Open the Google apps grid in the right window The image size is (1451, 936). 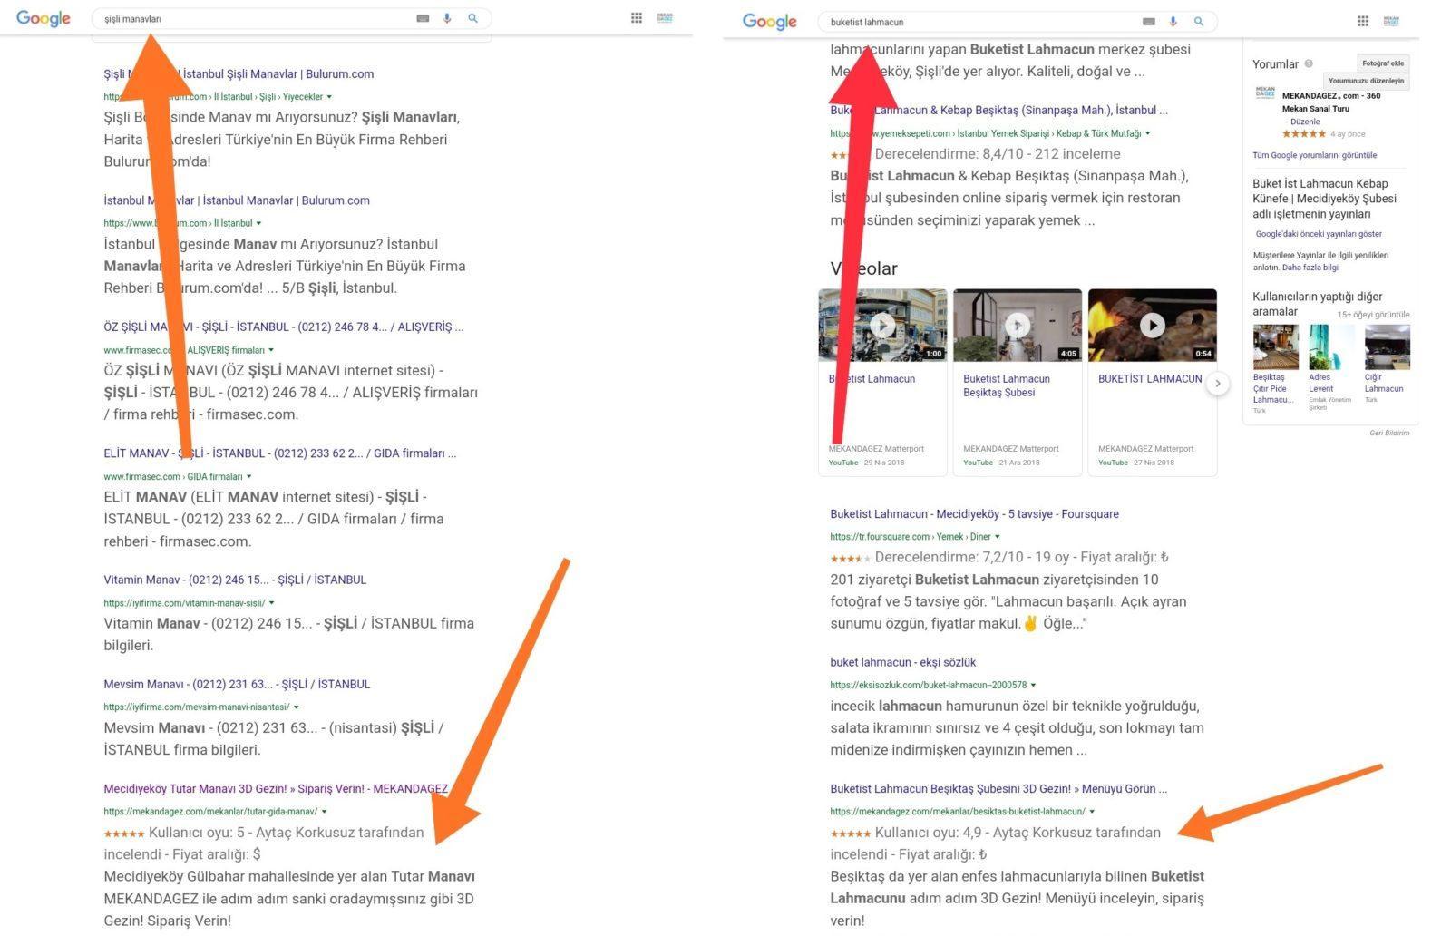pyautogui.click(x=1363, y=21)
